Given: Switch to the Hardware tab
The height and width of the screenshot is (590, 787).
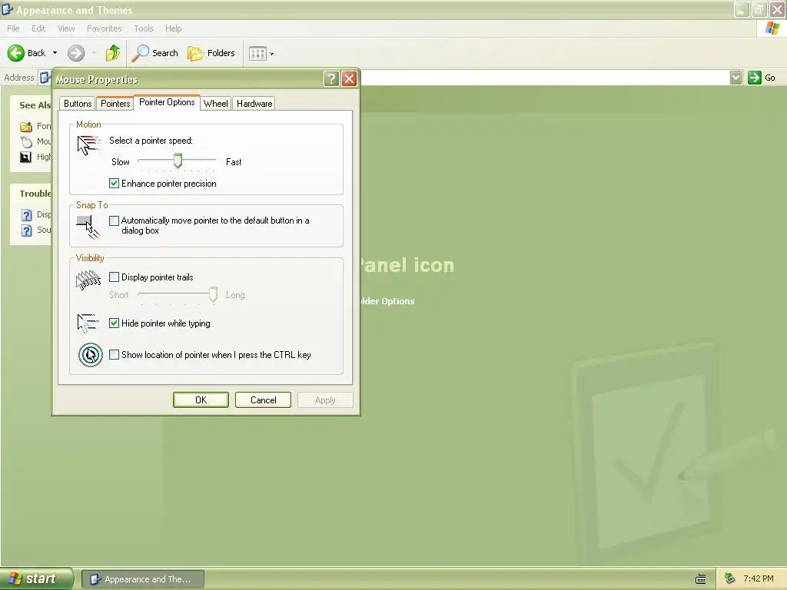Looking at the screenshot, I should pos(254,104).
